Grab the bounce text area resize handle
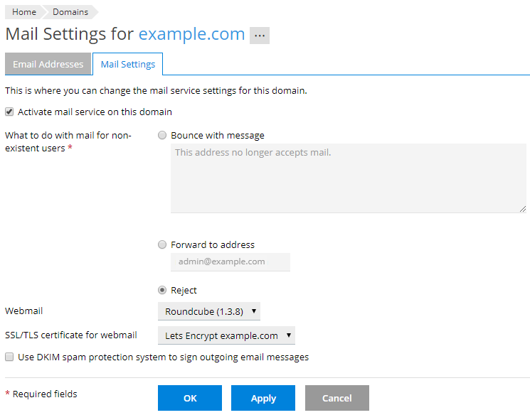The image size is (530, 415). point(522,208)
